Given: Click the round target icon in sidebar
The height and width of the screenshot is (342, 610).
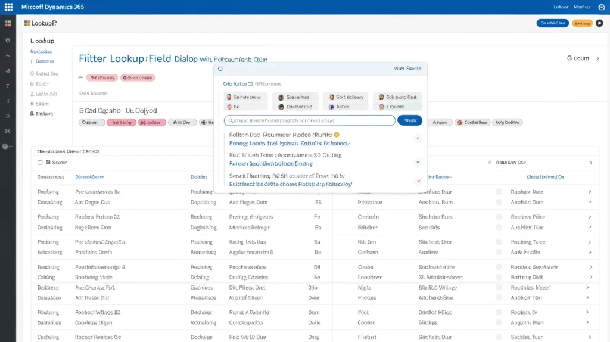Looking at the screenshot, I should click(7, 131).
